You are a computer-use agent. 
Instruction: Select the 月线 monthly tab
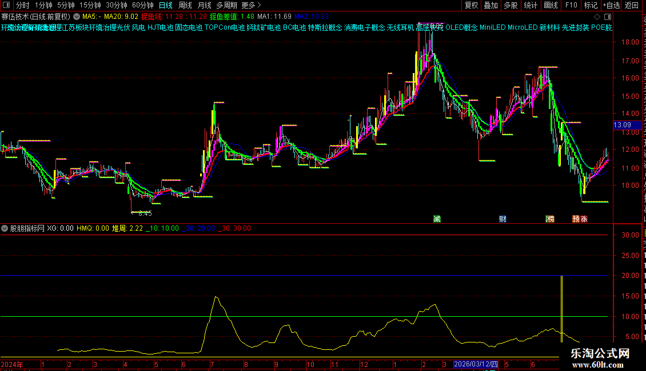tap(204, 5)
